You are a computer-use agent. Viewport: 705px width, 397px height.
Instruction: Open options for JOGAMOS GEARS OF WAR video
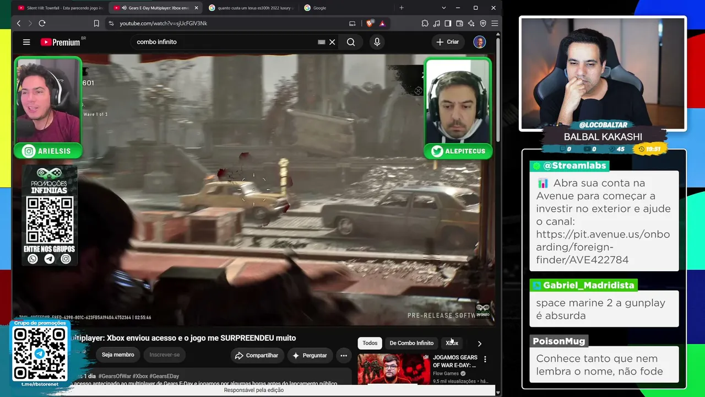pyautogui.click(x=485, y=360)
